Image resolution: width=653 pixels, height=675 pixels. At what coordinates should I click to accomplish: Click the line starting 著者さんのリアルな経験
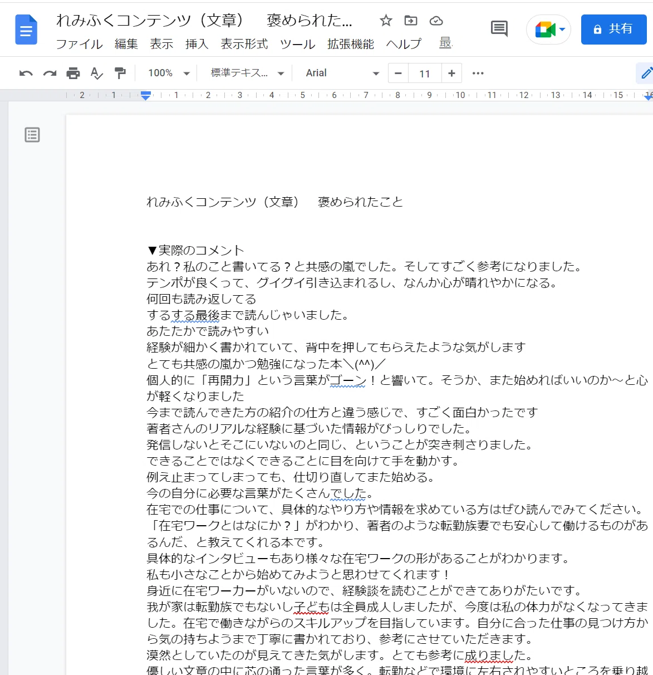[310, 428]
